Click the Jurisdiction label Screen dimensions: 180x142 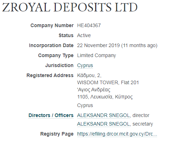(59, 66)
